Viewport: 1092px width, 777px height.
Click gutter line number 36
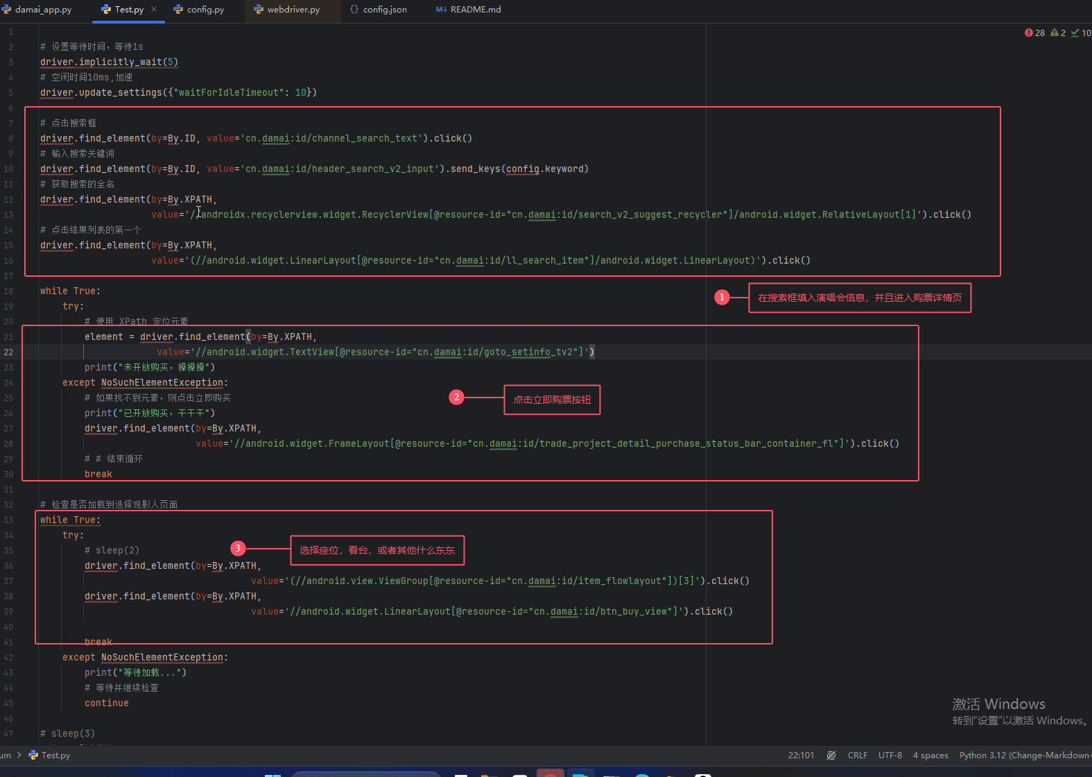[x=8, y=565]
